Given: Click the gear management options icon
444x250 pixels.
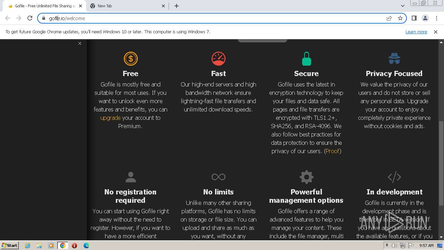Looking at the screenshot, I should point(306,177).
